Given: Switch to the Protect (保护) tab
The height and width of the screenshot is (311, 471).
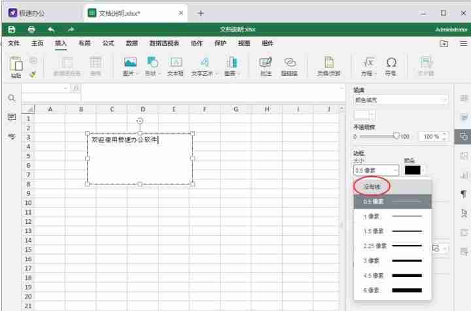Looking at the screenshot, I should click(x=220, y=43).
